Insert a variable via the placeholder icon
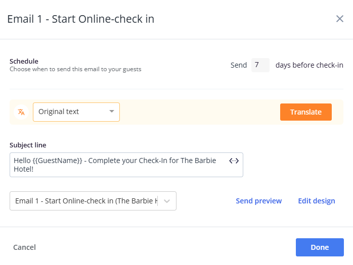This screenshot has width=353, height=265. pos(234,161)
